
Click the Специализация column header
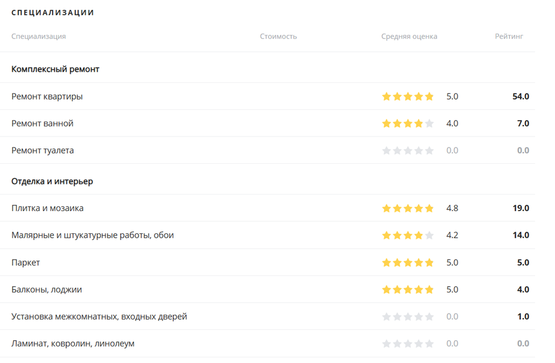[x=38, y=36]
